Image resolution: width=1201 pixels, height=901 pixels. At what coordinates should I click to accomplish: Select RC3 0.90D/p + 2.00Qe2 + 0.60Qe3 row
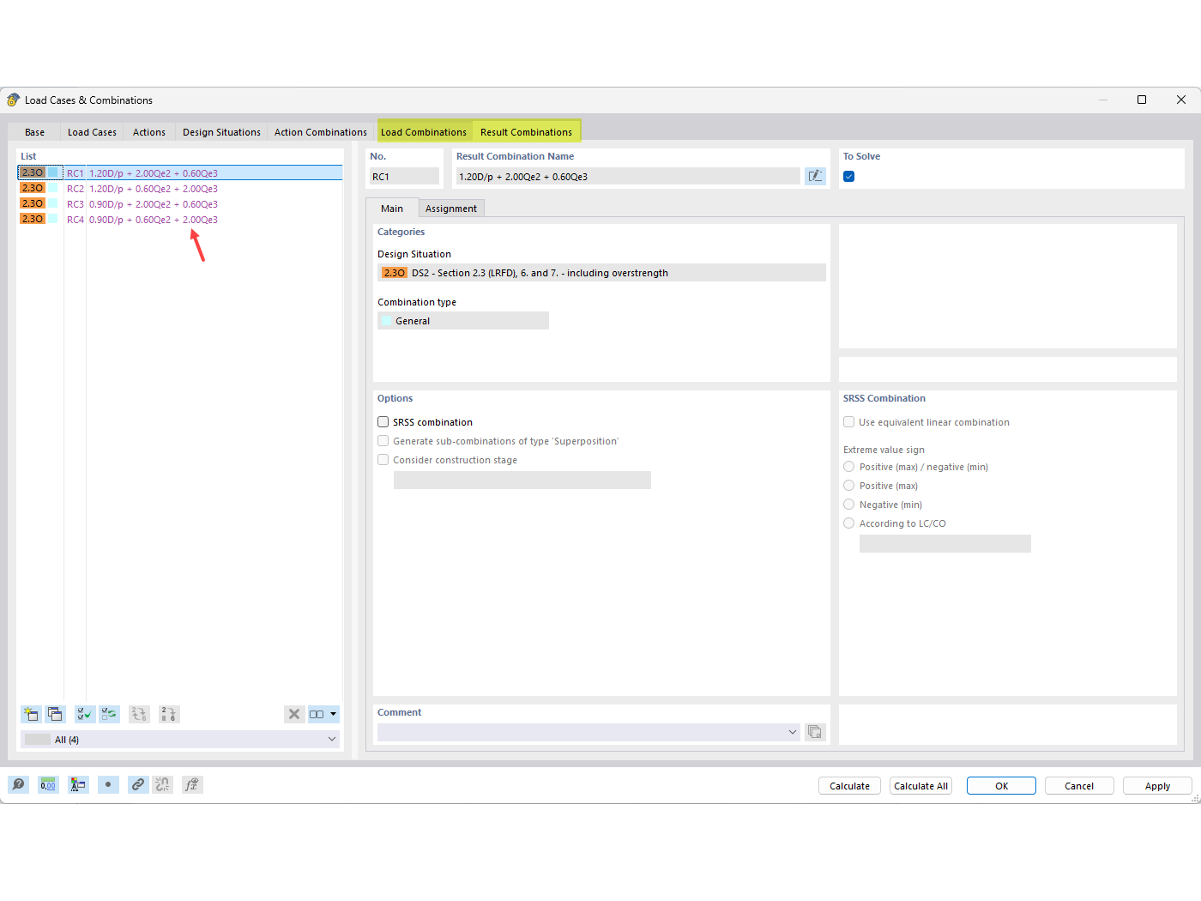(180, 203)
